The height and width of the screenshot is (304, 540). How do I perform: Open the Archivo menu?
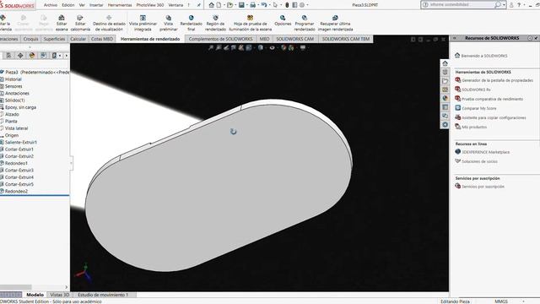(51, 5)
